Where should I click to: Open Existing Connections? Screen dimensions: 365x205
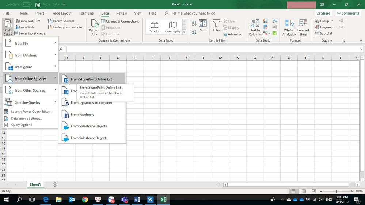tap(65, 27)
